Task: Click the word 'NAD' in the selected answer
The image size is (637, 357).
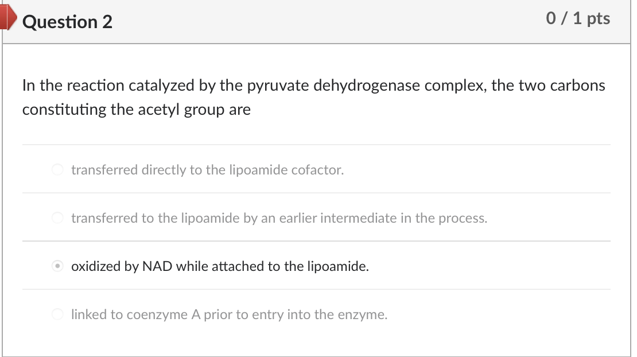Action: pos(157,266)
